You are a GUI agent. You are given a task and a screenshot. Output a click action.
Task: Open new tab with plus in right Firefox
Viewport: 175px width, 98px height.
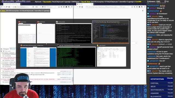coord(95,4)
